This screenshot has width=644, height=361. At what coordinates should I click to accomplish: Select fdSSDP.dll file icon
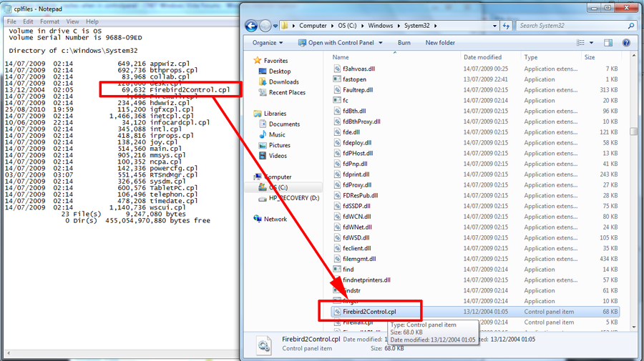coord(337,206)
